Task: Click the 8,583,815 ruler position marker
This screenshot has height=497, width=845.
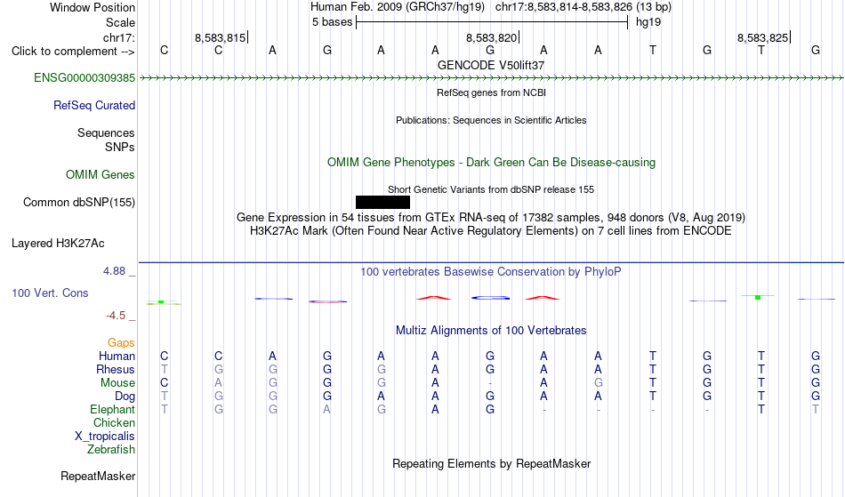Action: click(x=221, y=37)
